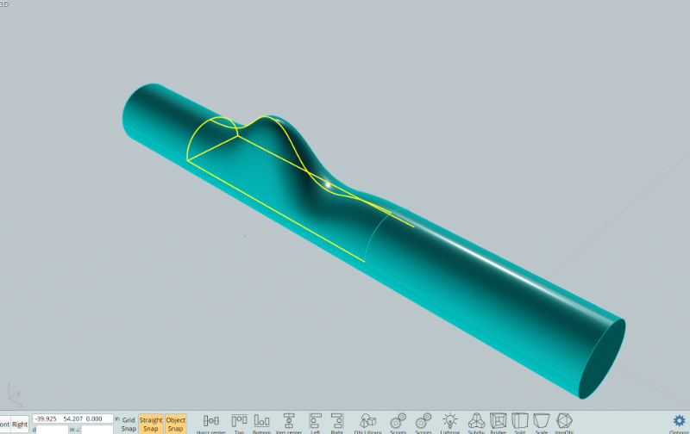The height and width of the screenshot is (434, 690).
Task: Turn off Object Snap
Action: tap(175, 424)
